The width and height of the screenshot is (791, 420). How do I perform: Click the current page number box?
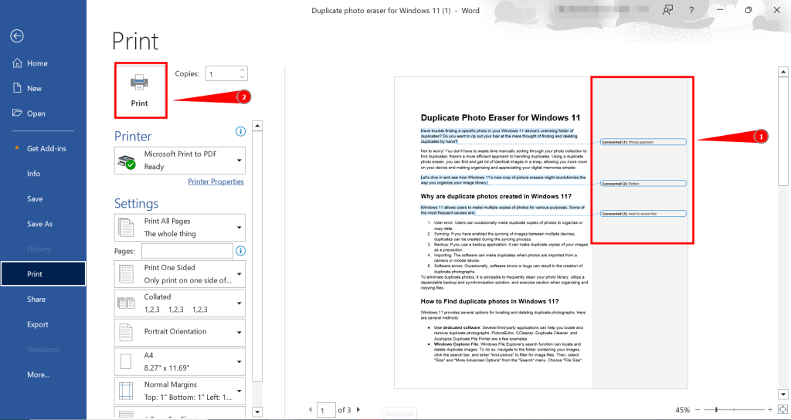327,410
